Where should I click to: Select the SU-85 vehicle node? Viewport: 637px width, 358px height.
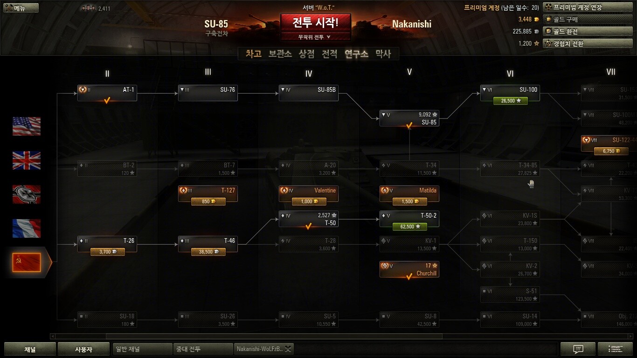point(409,118)
